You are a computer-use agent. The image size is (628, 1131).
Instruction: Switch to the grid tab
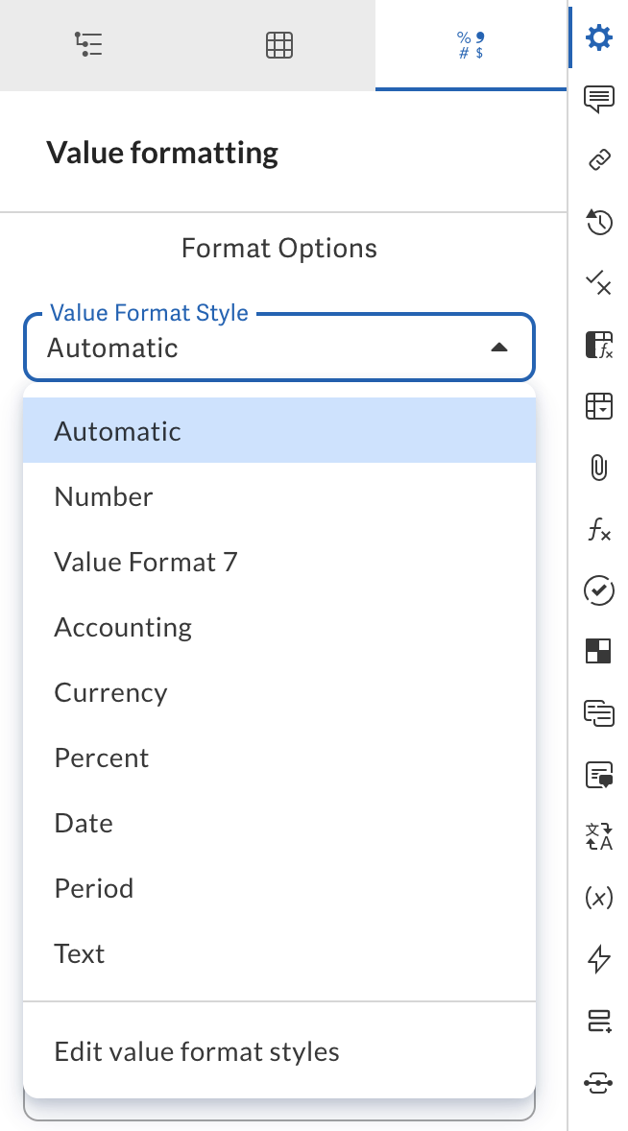click(278, 44)
